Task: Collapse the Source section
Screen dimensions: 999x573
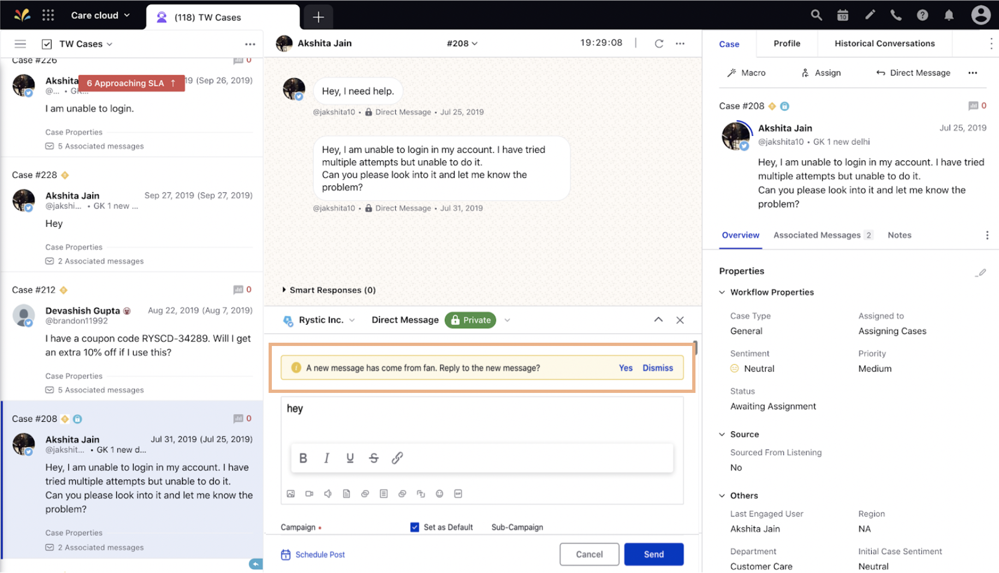Action: [x=722, y=434]
